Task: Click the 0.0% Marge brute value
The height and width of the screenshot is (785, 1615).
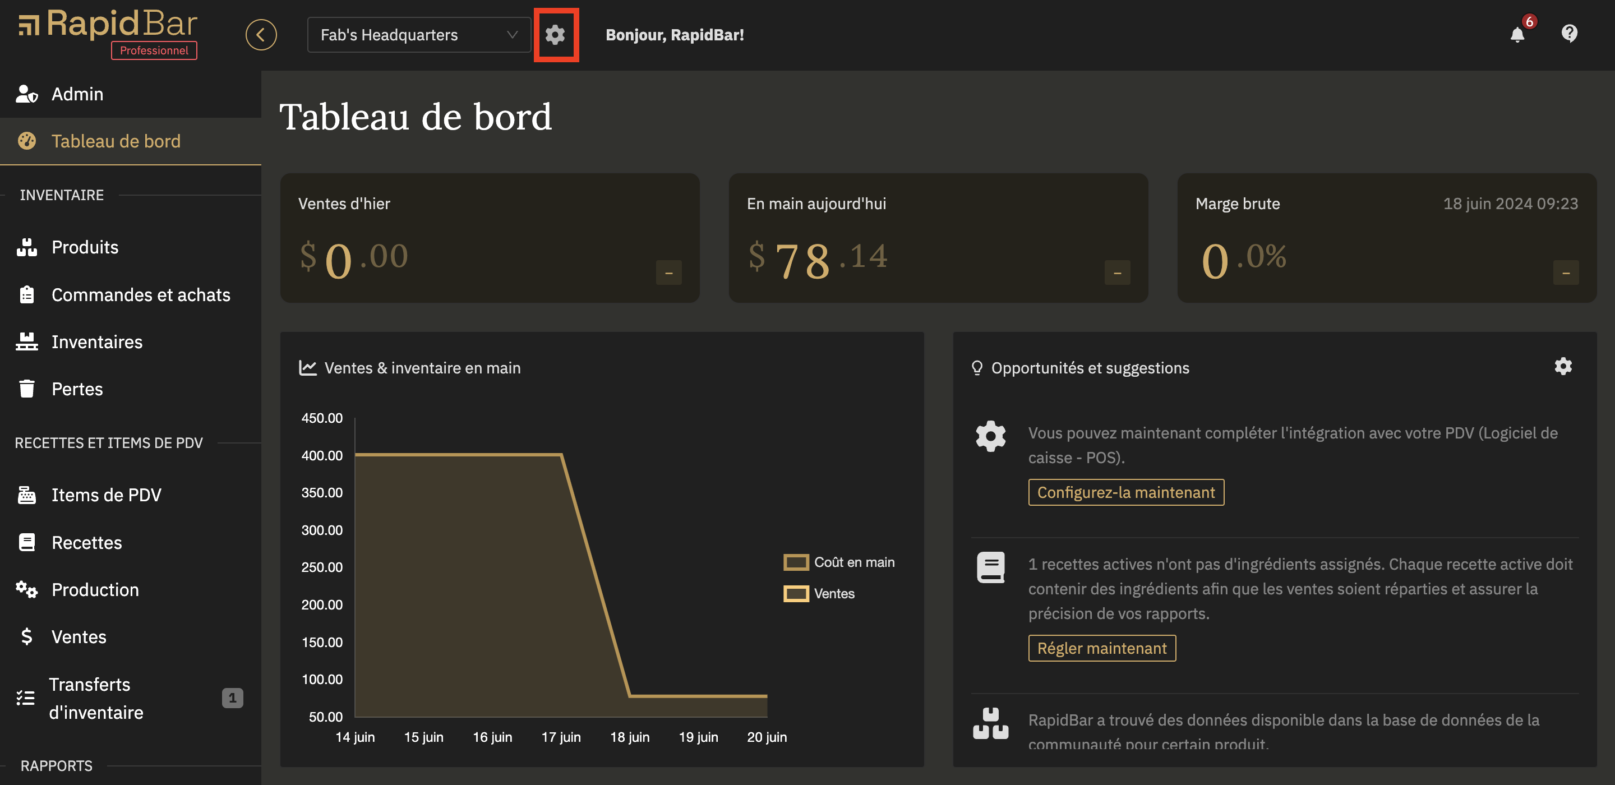Action: [1244, 259]
